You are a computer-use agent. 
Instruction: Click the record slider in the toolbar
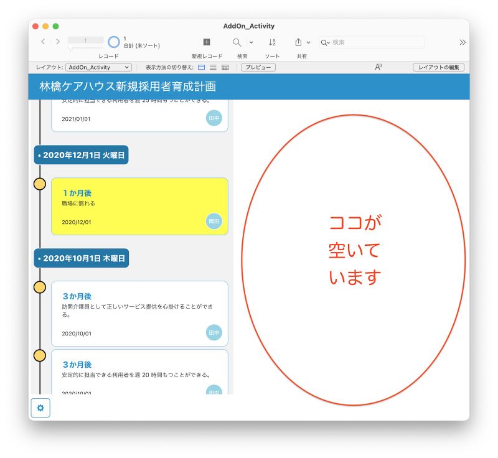pyautogui.click(x=86, y=48)
